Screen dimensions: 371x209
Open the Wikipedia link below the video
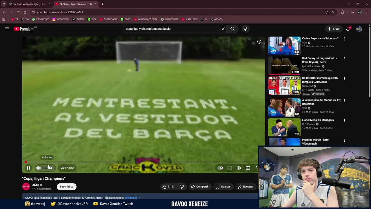132,198
